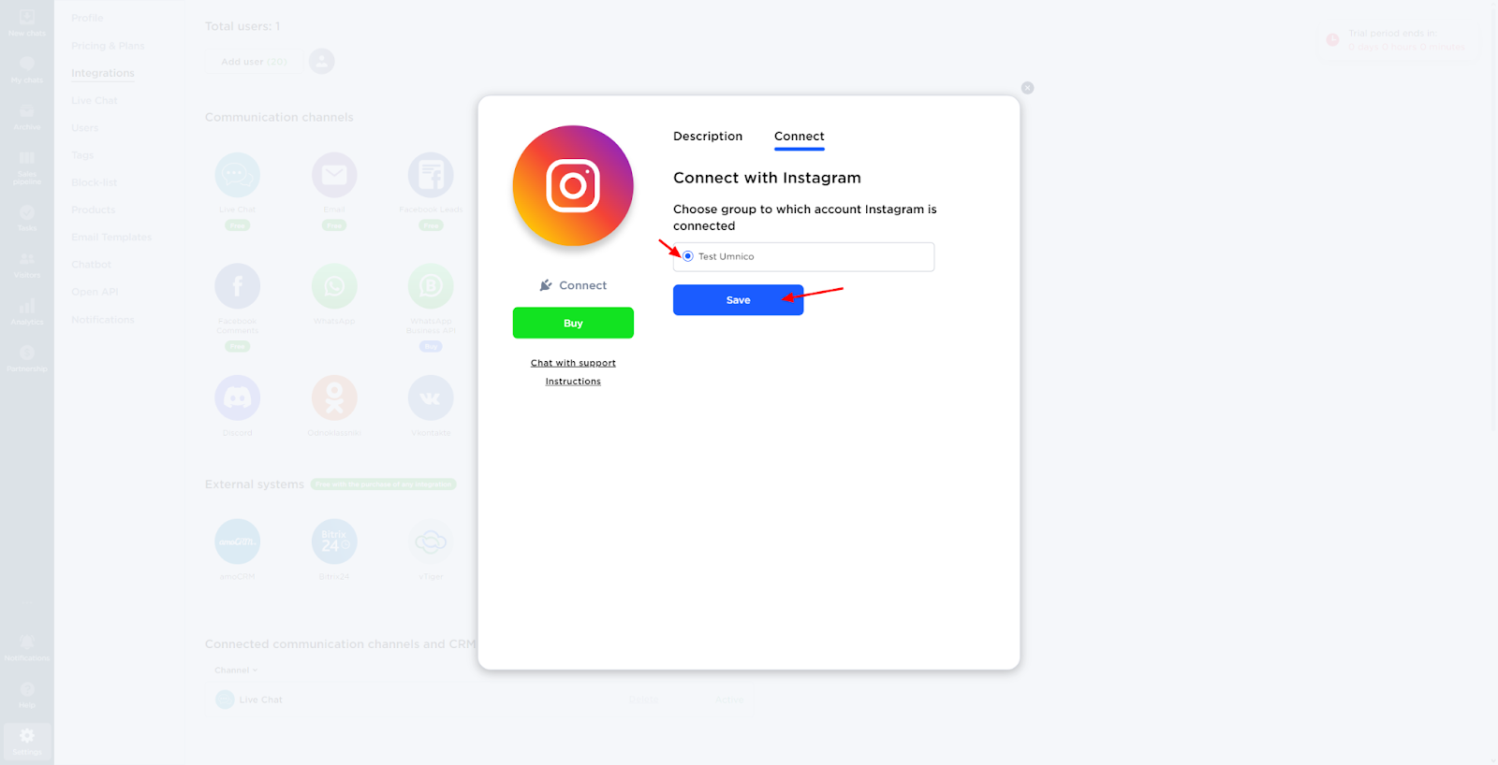
Task: Switch to the Connect tab
Action: pos(800,137)
